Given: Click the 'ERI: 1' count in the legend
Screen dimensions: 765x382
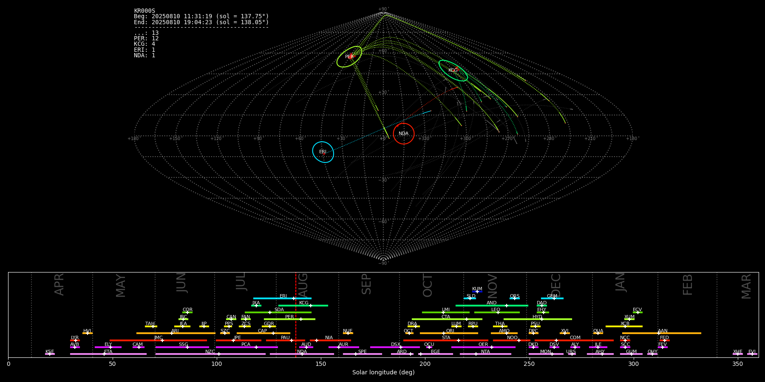Looking at the screenshot, I should pos(144,50).
